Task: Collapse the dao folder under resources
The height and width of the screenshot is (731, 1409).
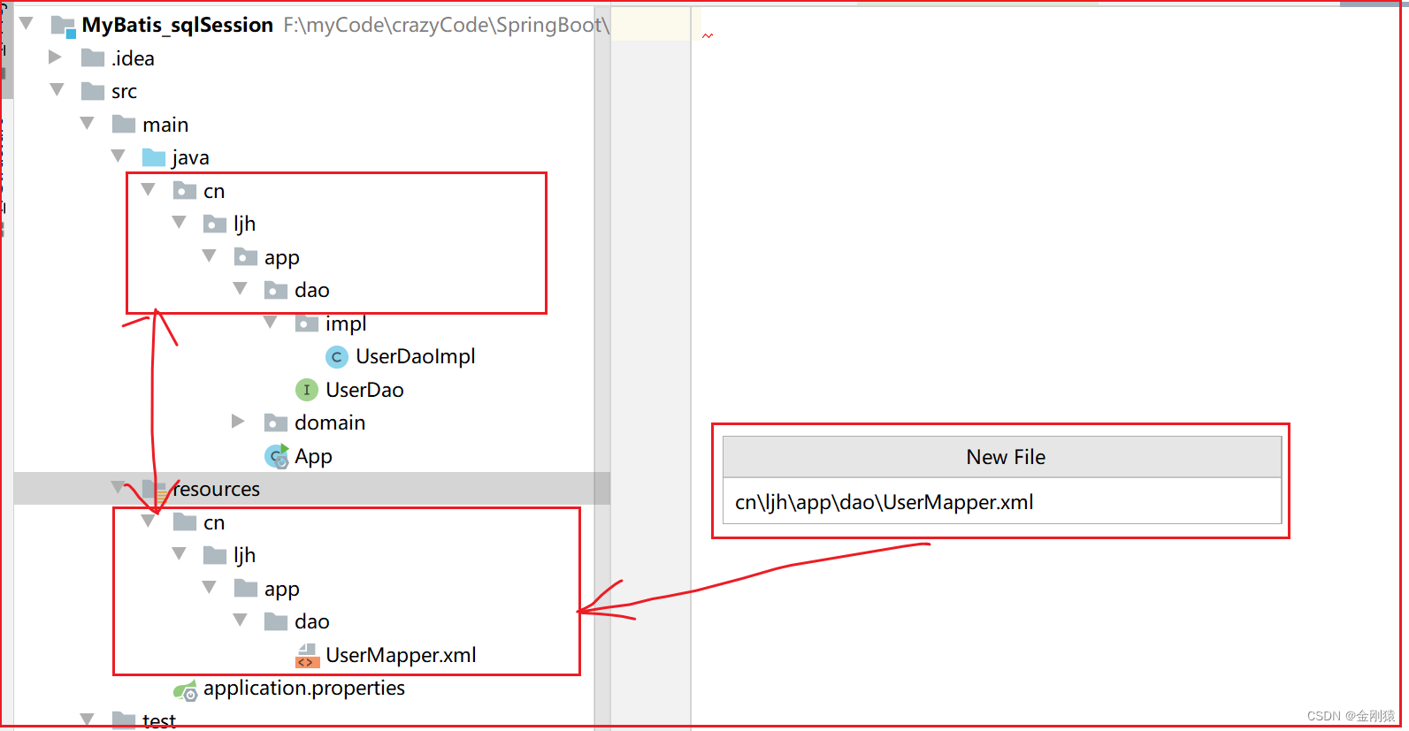Action: 241,620
